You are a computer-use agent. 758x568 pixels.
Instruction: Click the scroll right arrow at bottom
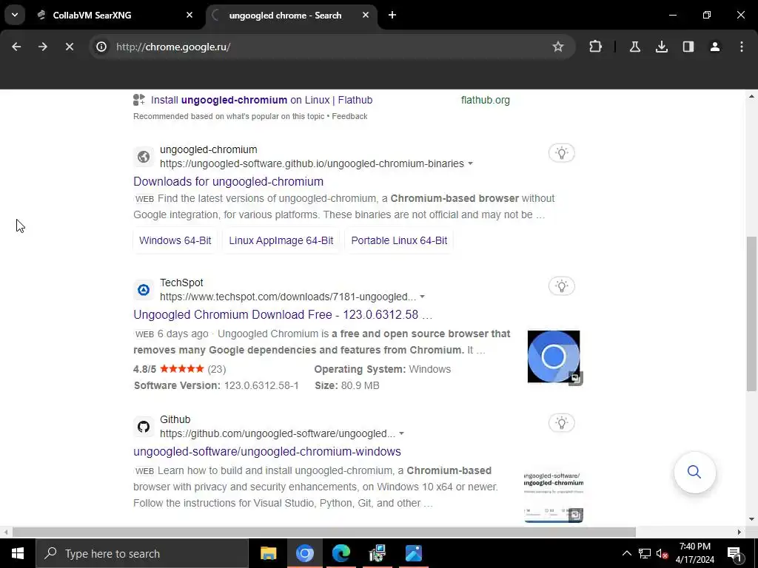coord(739,532)
